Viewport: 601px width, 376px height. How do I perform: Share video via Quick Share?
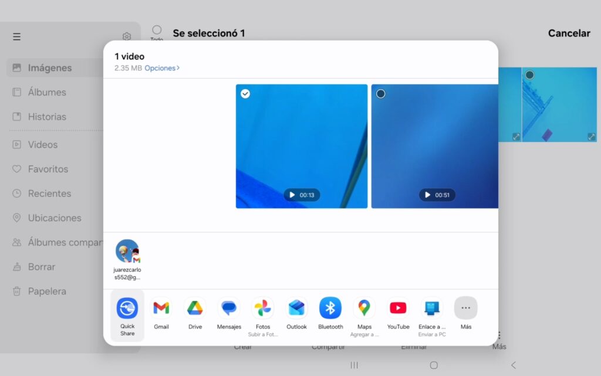[127, 314]
